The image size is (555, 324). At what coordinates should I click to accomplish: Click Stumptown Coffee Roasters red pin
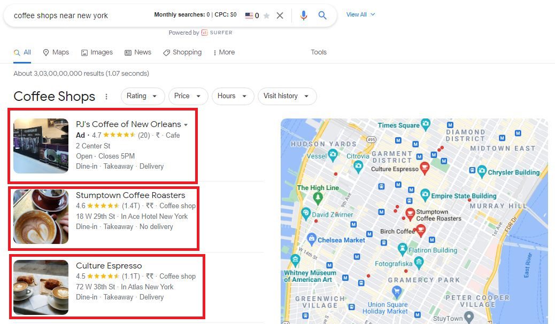(x=410, y=214)
